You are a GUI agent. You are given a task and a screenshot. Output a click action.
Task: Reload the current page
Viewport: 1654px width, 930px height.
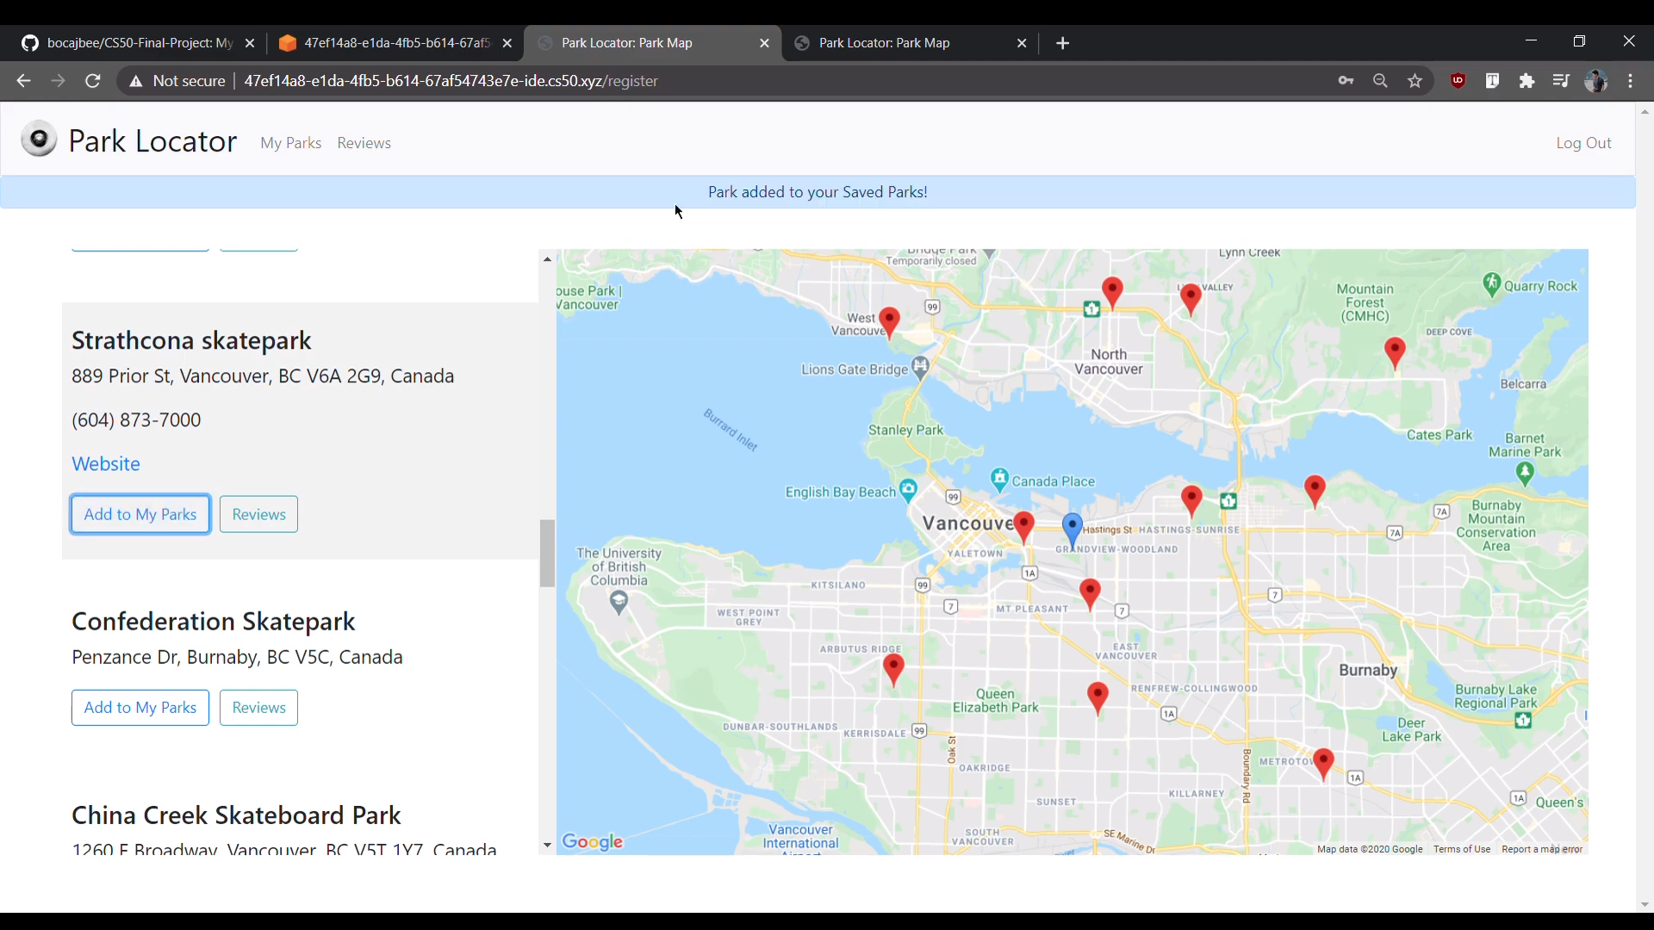[x=92, y=80]
